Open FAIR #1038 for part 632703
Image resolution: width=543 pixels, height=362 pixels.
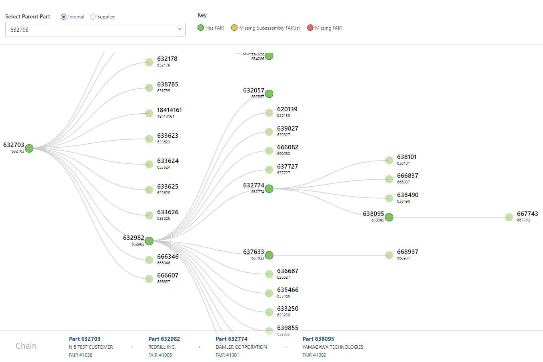80,355
